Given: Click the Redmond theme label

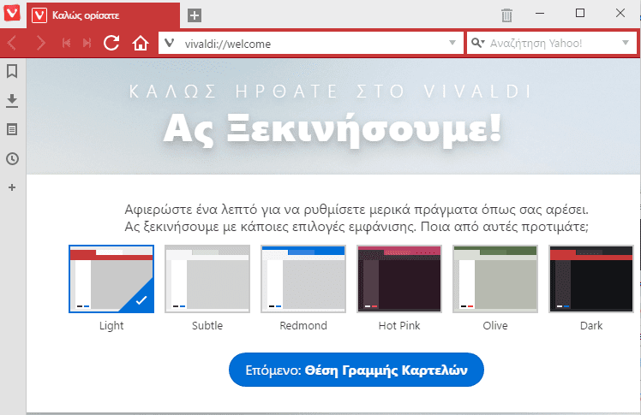Looking at the screenshot, I should coord(303,326).
